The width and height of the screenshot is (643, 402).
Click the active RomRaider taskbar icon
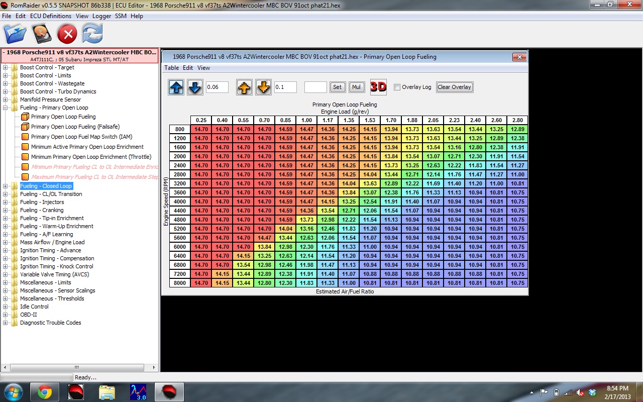[x=169, y=392]
